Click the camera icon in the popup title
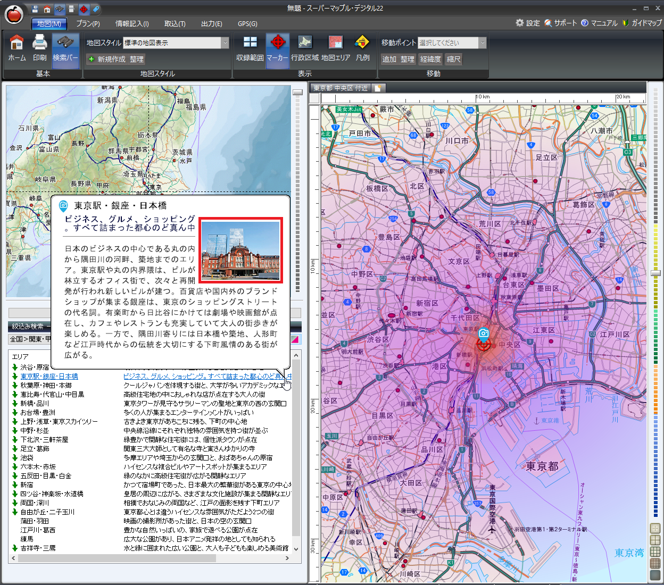The height and width of the screenshot is (585, 664). coord(63,206)
